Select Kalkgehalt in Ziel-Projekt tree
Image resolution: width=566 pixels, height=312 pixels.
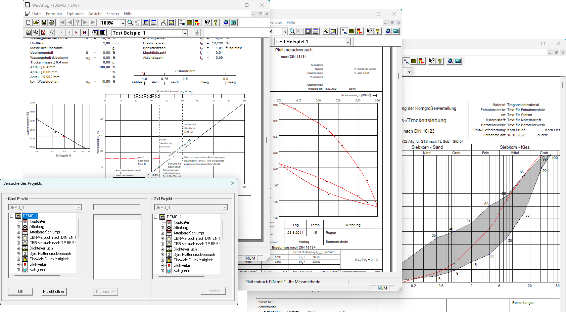click(x=182, y=271)
